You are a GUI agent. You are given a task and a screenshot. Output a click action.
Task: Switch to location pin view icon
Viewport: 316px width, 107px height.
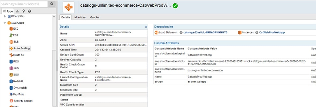click(x=24, y=11)
